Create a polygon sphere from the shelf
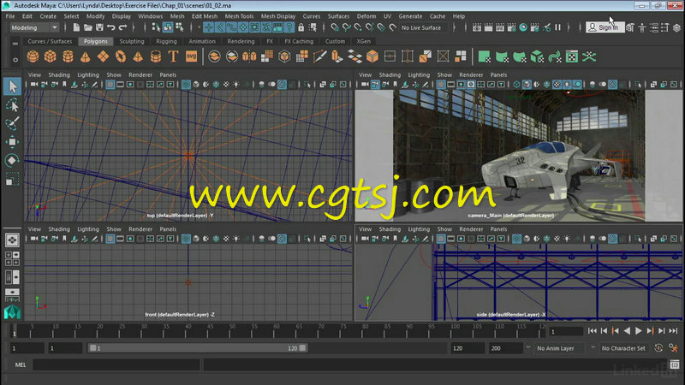 (33, 56)
